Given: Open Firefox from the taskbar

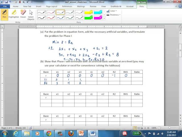Looking at the screenshot, I should tap(71, 133).
